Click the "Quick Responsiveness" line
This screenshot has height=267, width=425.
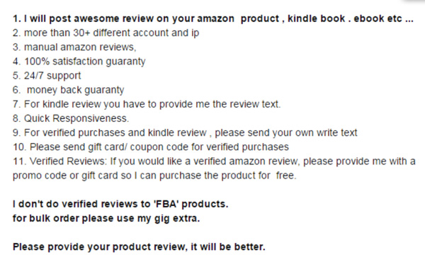coord(71,118)
